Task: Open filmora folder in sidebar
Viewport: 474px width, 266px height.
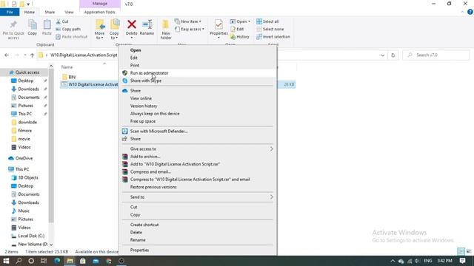Action: pyautogui.click(x=24, y=131)
